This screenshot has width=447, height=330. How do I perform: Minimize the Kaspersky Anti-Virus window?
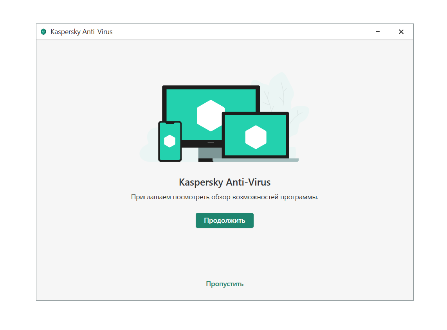click(377, 32)
